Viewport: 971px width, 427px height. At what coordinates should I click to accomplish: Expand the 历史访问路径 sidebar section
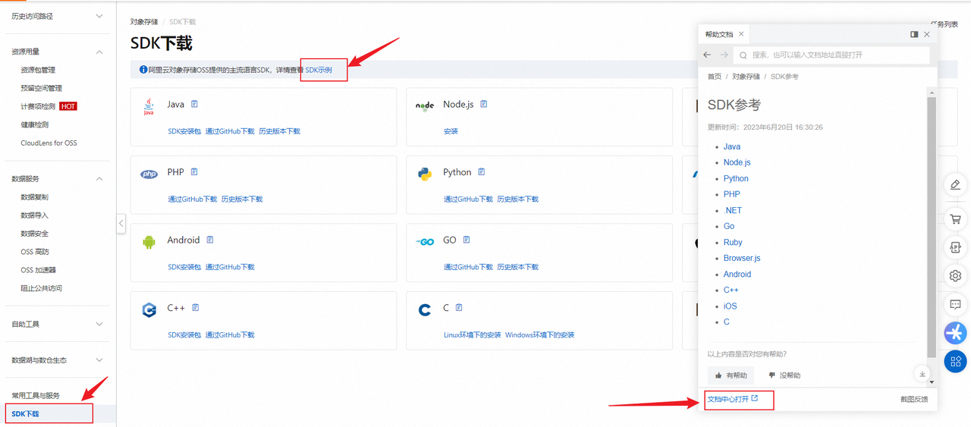99,16
